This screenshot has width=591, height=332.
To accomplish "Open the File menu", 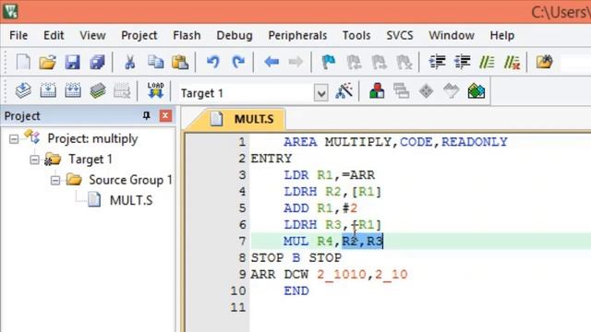I will pos(18,35).
